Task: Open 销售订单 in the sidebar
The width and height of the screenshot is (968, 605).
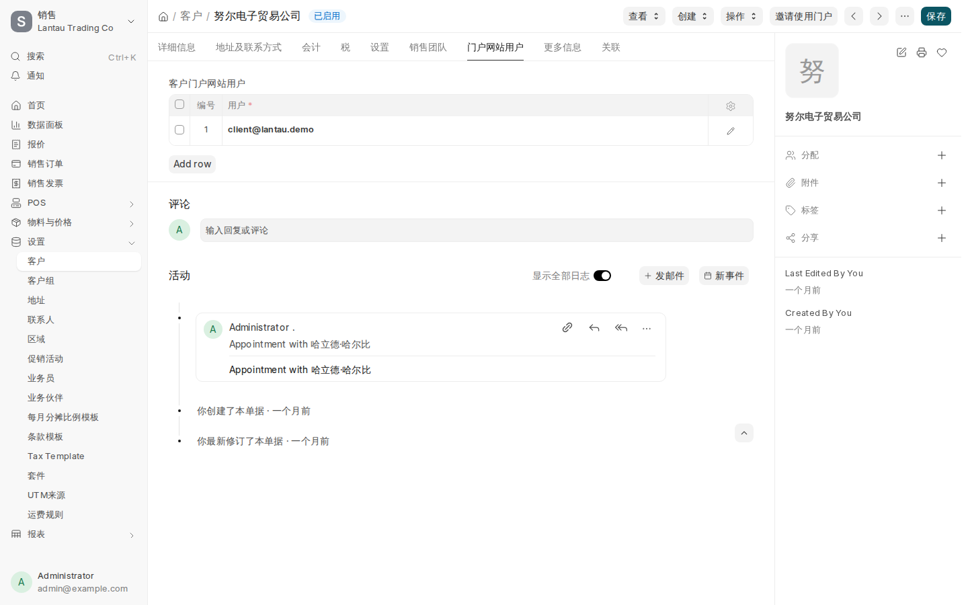Action: (74, 164)
